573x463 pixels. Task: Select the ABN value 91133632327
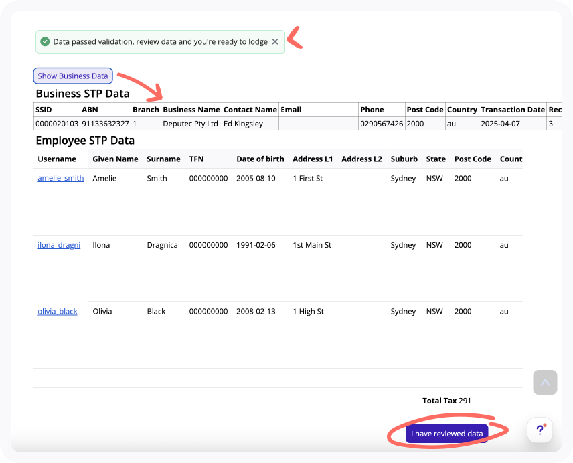[x=105, y=124]
